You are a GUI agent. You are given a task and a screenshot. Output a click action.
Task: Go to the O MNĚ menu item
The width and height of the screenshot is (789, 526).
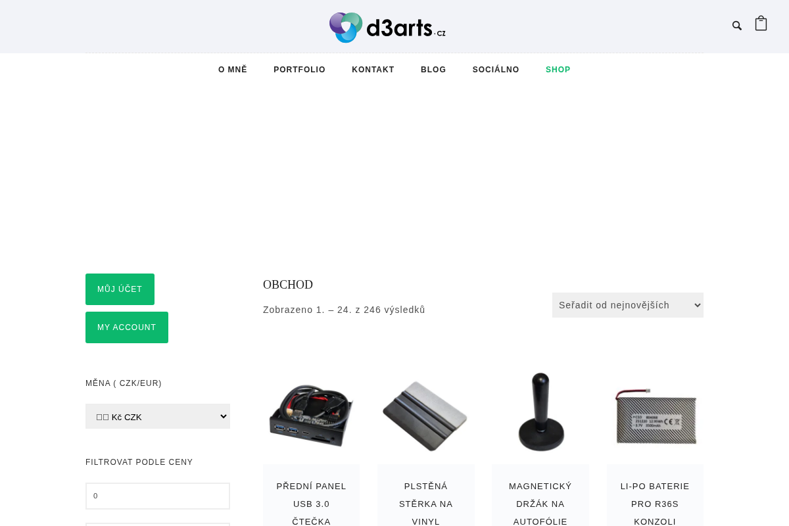[233, 70]
